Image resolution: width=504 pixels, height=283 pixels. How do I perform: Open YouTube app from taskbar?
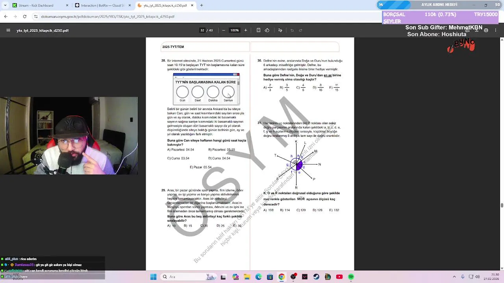[339, 277]
